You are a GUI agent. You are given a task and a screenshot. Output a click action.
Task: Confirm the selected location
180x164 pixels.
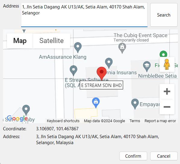pos(133,156)
